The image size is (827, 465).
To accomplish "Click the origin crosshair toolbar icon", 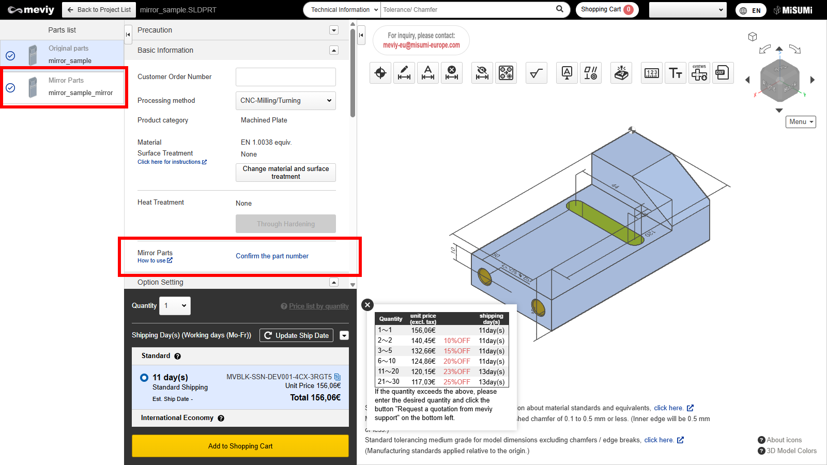I will (380, 73).
